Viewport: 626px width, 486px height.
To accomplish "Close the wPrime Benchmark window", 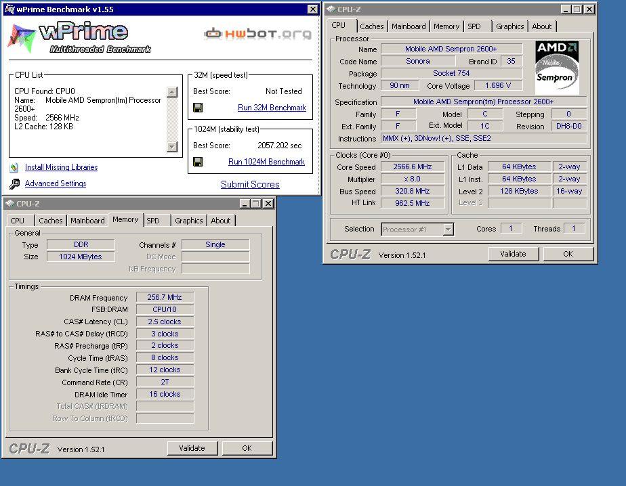I will [312, 9].
